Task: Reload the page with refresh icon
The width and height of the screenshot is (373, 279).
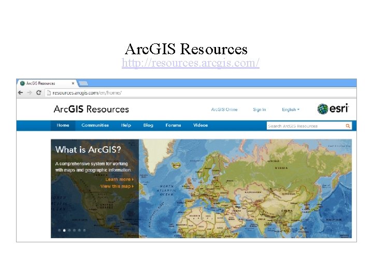Action: [39, 92]
